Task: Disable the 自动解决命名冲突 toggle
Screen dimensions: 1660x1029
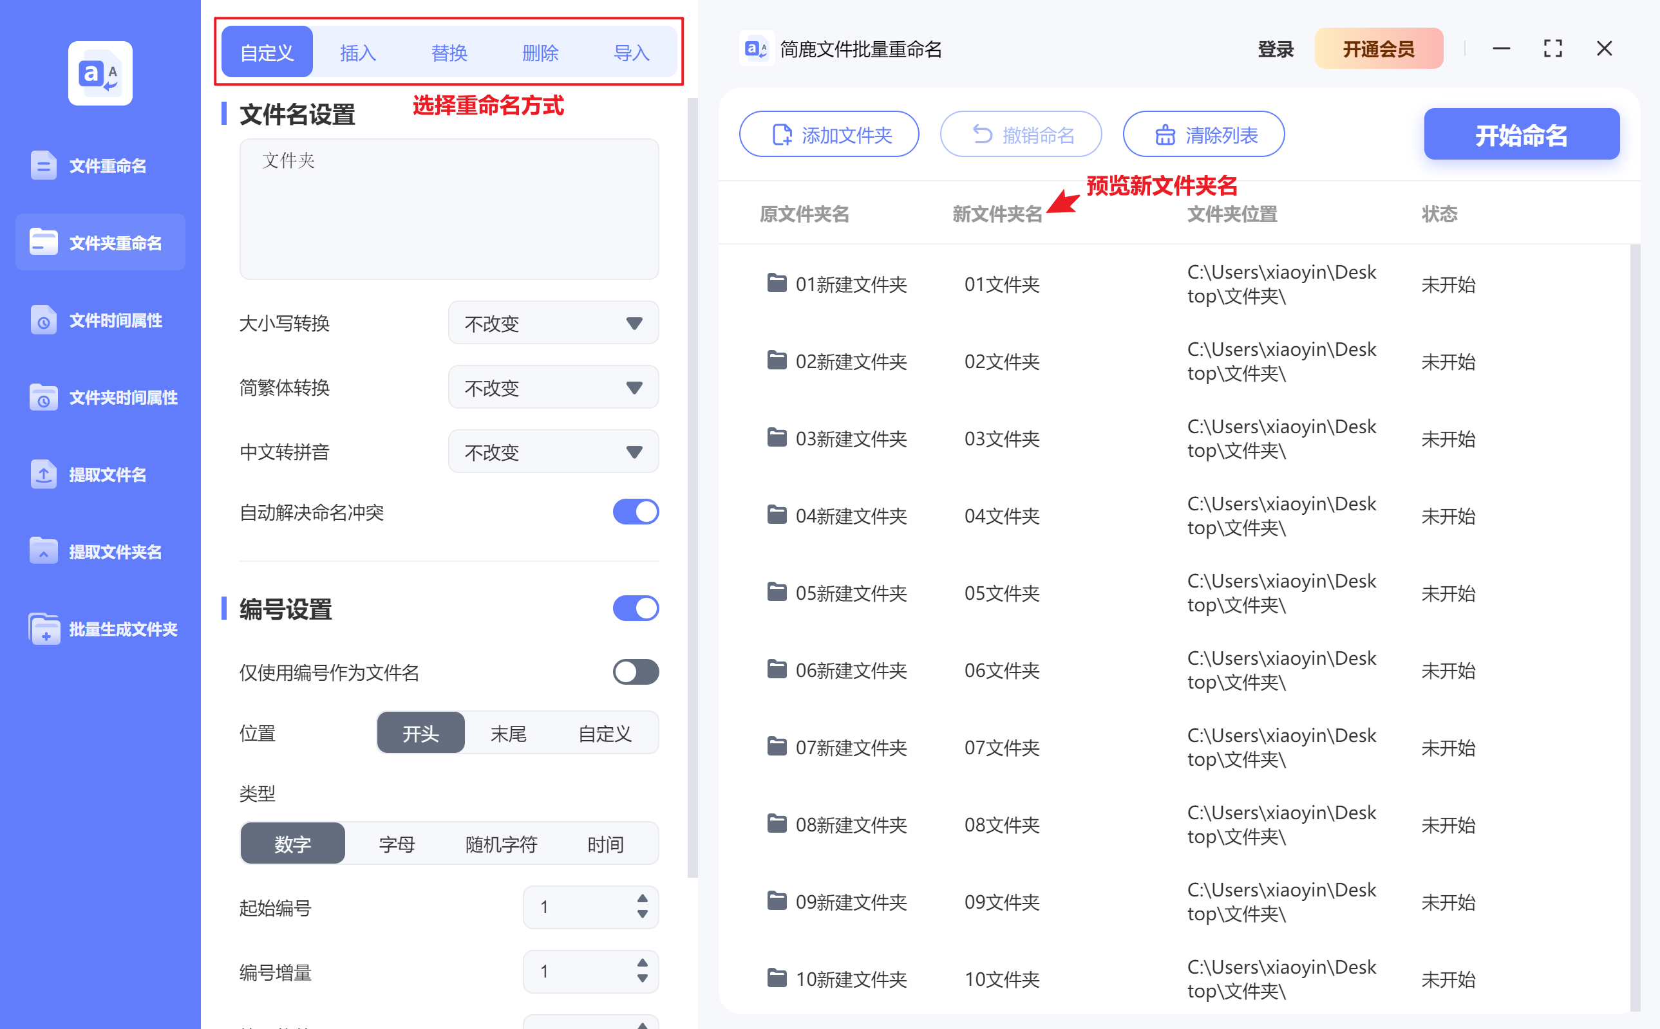Action: point(636,512)
